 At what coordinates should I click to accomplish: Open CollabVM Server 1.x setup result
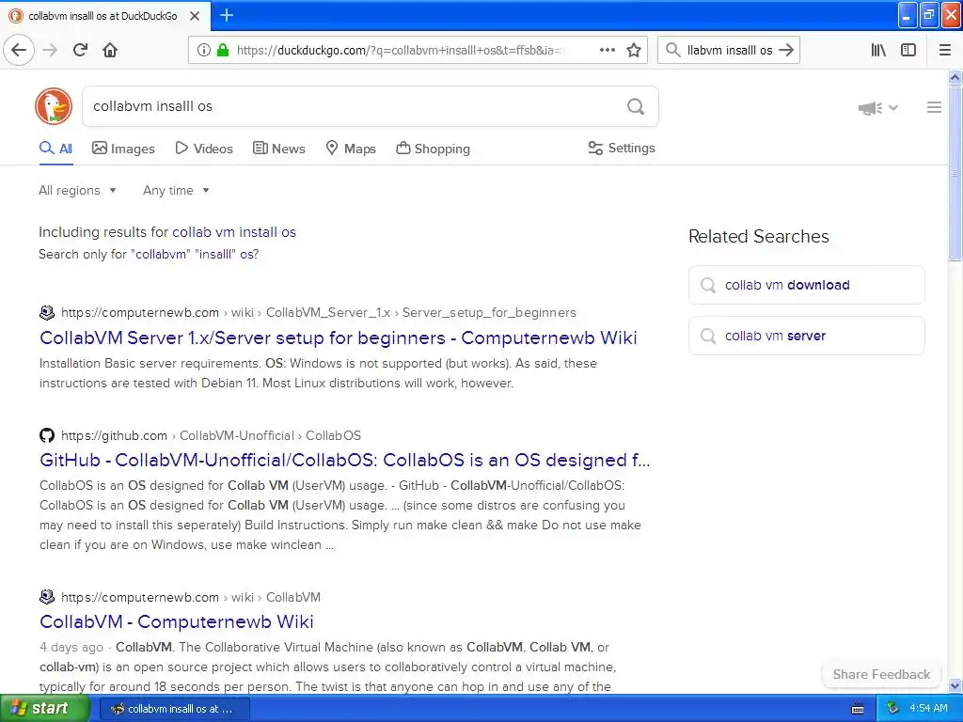pyautogui.click(x=339, y=337)
